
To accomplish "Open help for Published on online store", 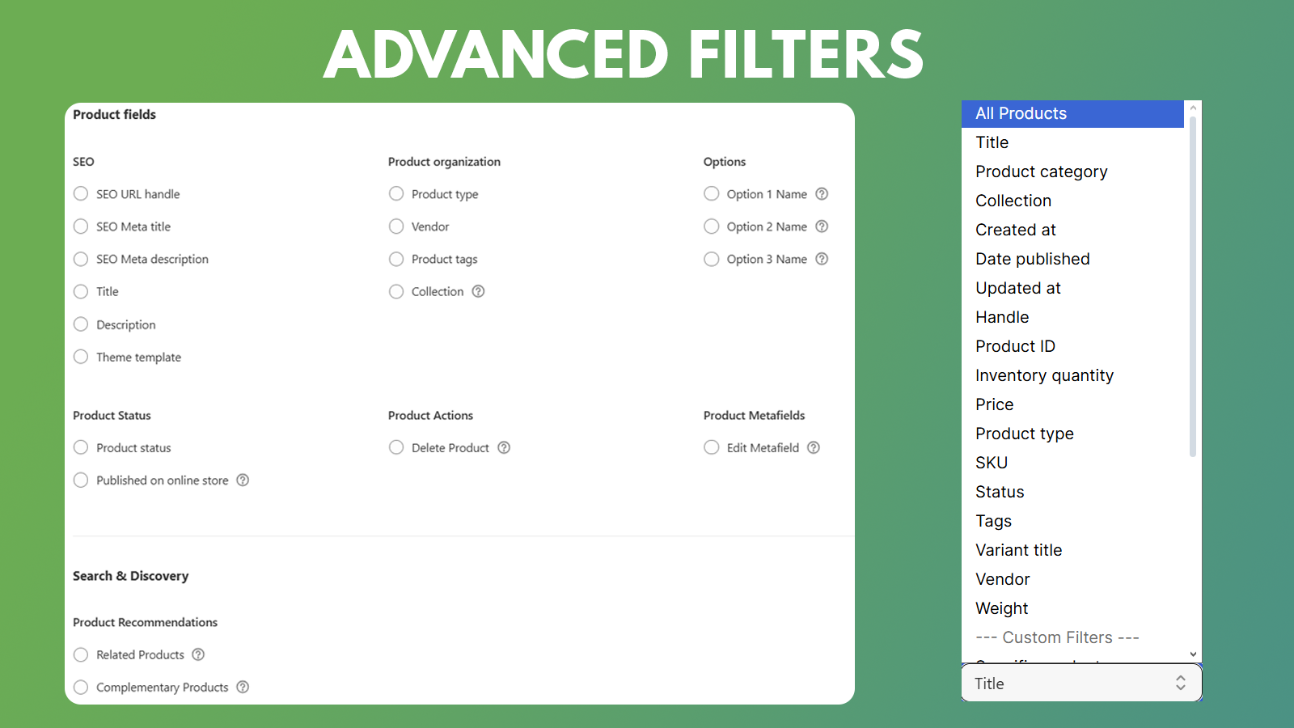I will [243, 480].
